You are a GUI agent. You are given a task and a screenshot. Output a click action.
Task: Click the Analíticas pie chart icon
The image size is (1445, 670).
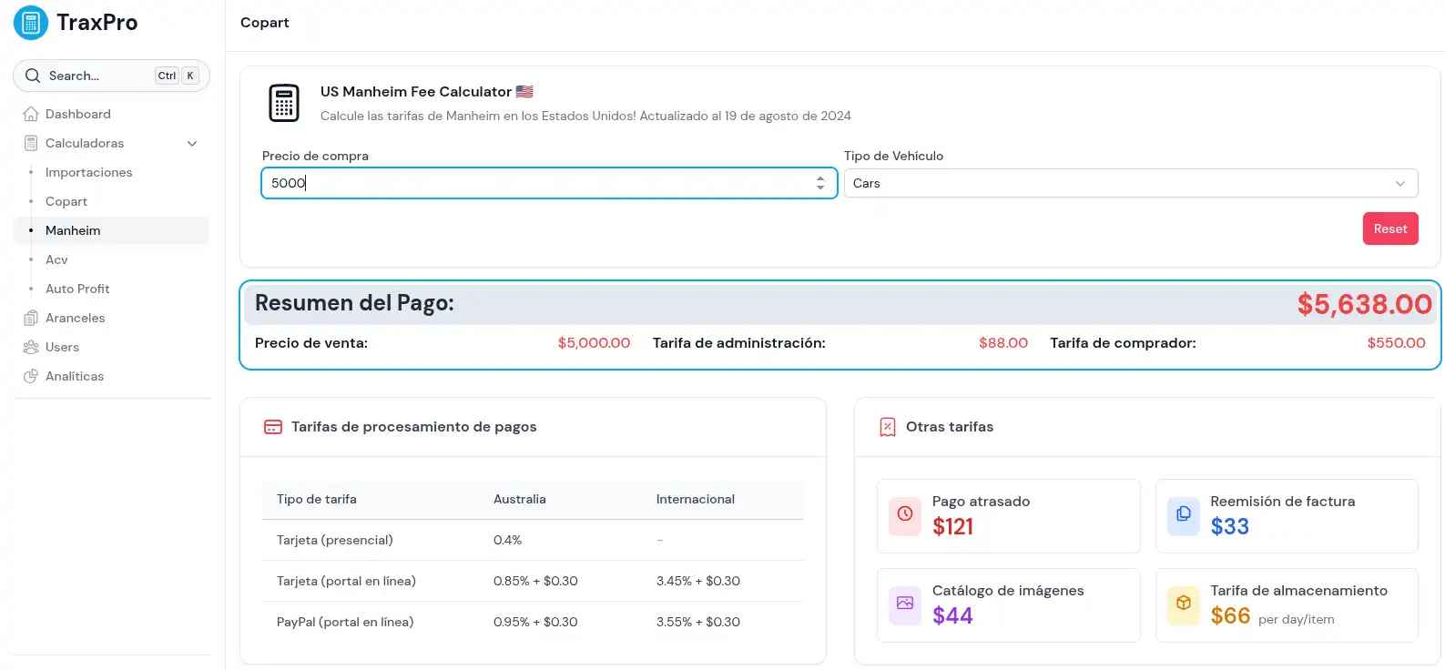tap(31, 376)
